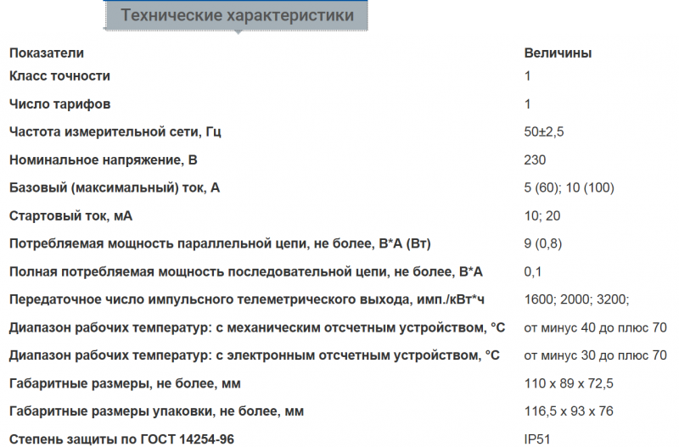Click Стартовый ток, мА label
Viewport: 679px width, 447px height.
coord(70,216)
